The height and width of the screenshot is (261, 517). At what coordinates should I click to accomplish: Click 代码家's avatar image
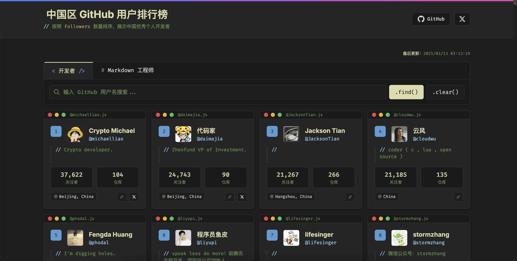point(183,134)
